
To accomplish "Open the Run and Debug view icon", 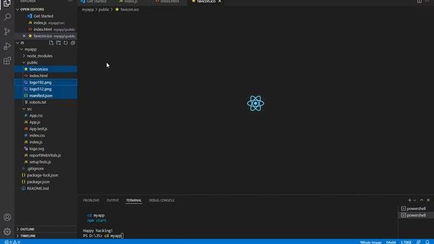I will (7, 46).
